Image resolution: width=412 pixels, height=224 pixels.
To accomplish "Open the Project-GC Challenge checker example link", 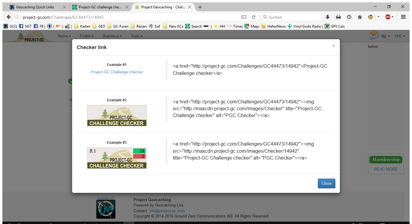I will point(117,72).
